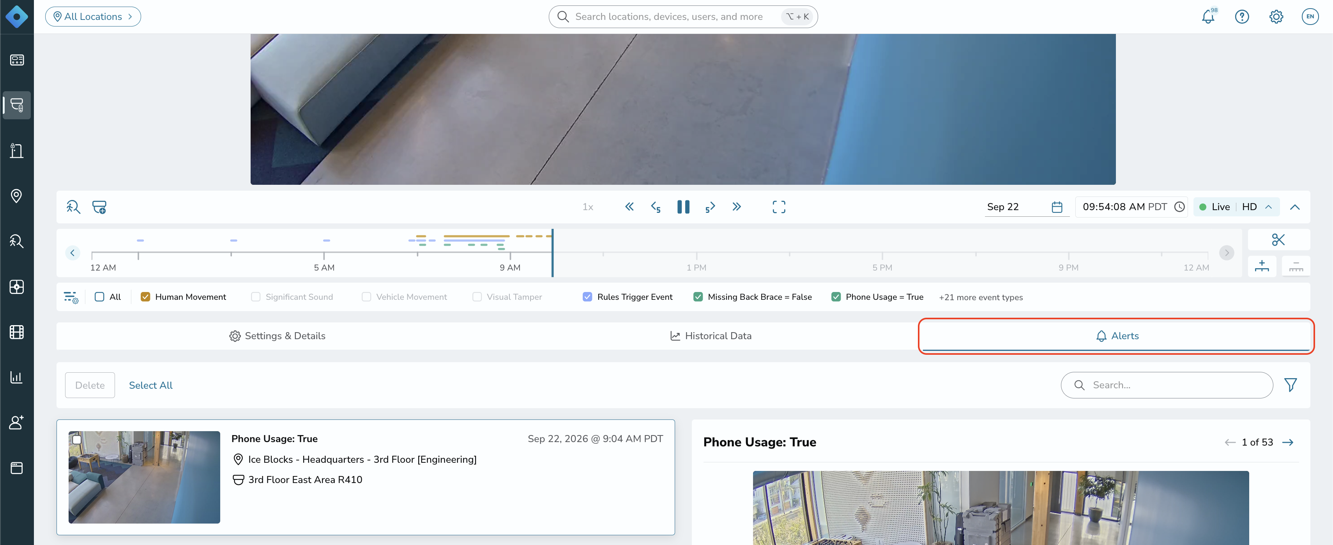Select the Phone Usage alert card checkbox
The width and height of the screenshot is (1333, 545).
click(x=76, y=439)
